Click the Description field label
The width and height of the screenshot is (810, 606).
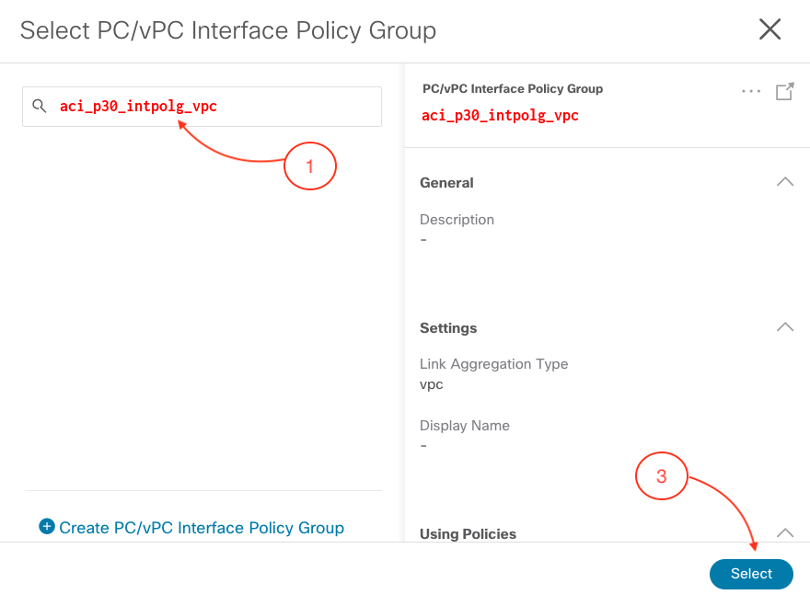(x=457, y=220)
